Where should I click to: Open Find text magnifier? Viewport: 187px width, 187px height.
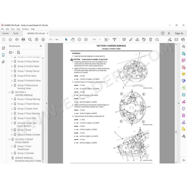coord(30,40)
